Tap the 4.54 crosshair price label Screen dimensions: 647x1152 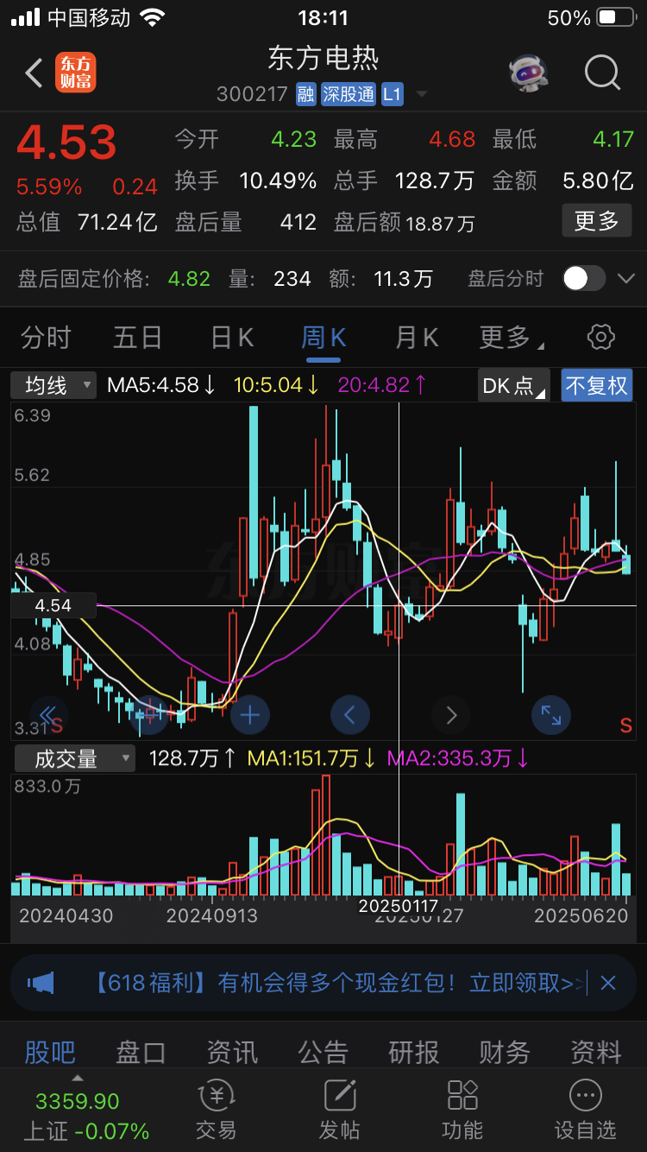[53, 605]
